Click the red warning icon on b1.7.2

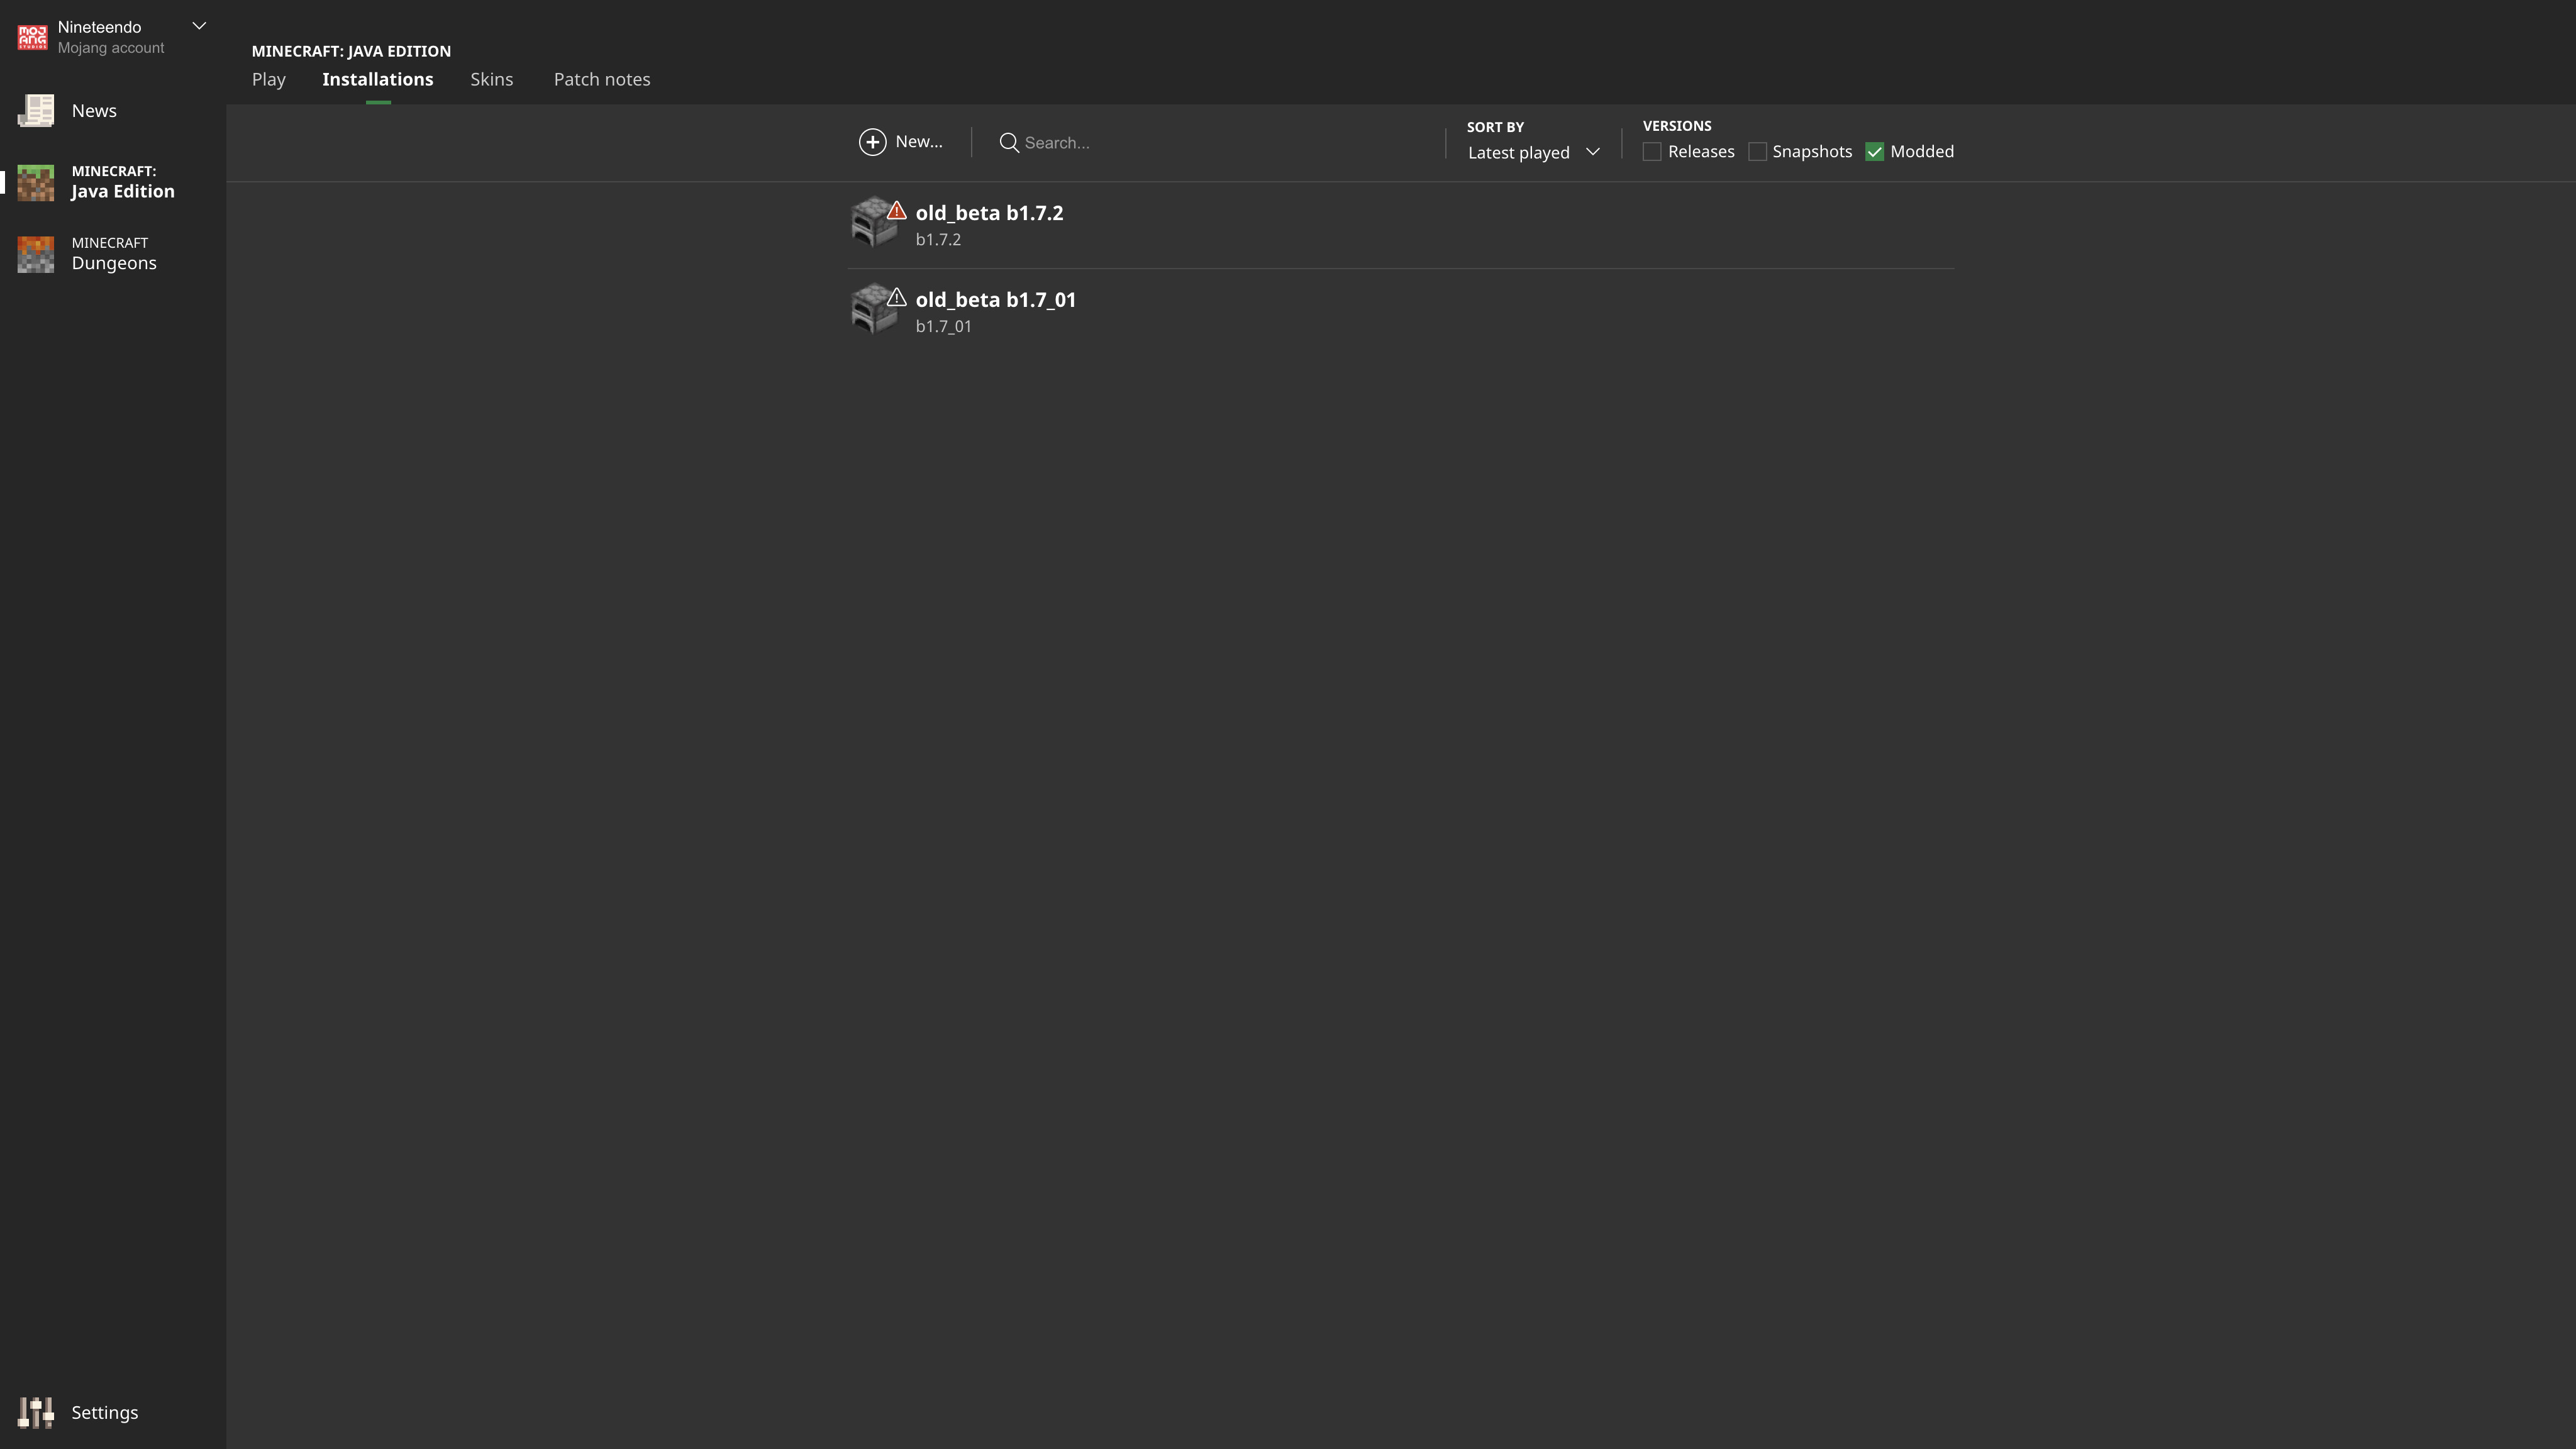coord(897,211)
